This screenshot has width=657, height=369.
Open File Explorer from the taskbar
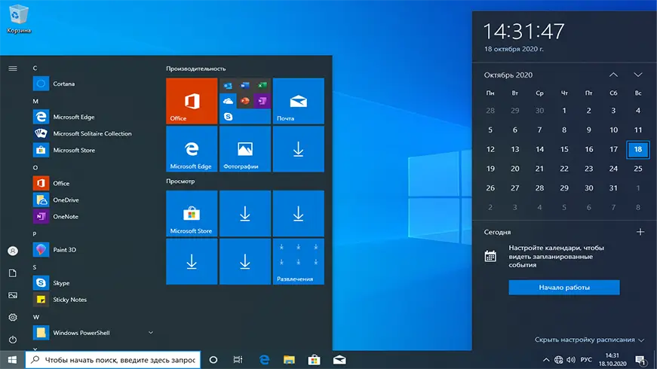point(289,360)
